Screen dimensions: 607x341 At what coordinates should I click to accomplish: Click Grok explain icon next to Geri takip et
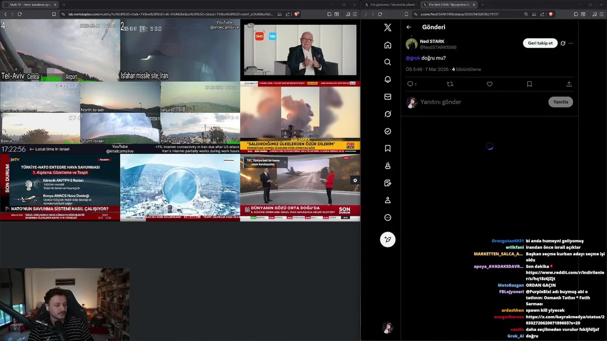point(563,43)
